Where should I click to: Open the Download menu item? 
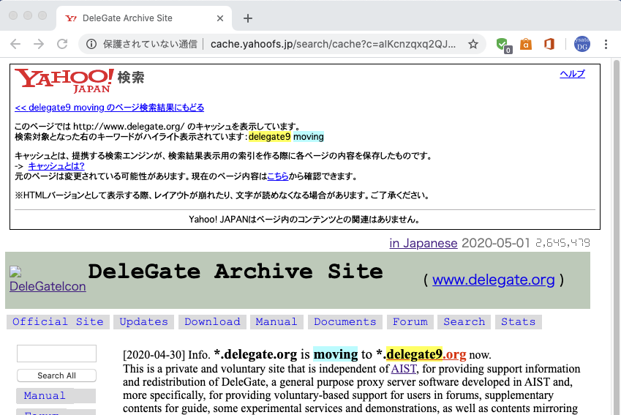212,322
